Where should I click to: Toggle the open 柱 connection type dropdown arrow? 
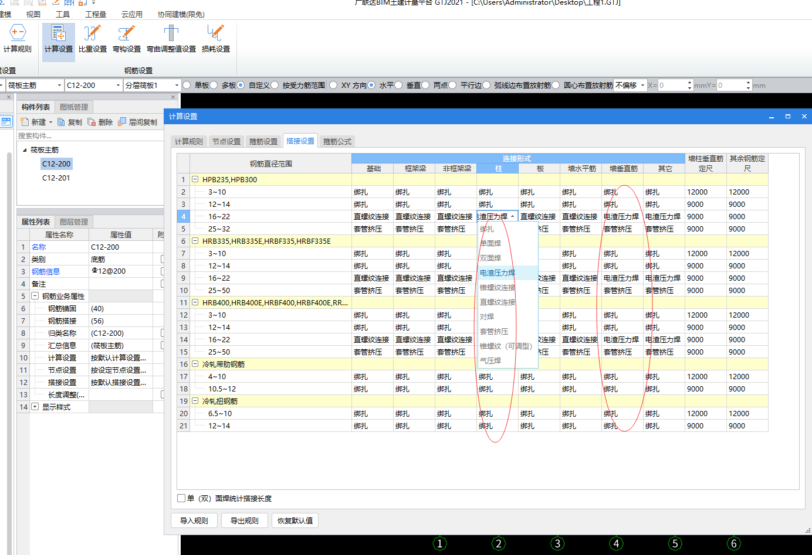513,216
